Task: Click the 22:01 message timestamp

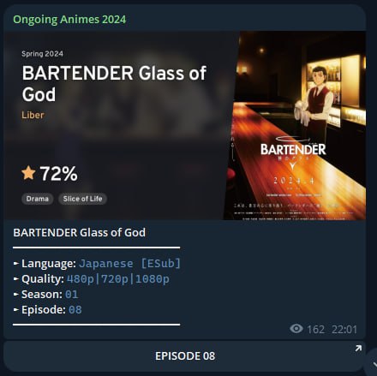Action: tap(344, 330)
